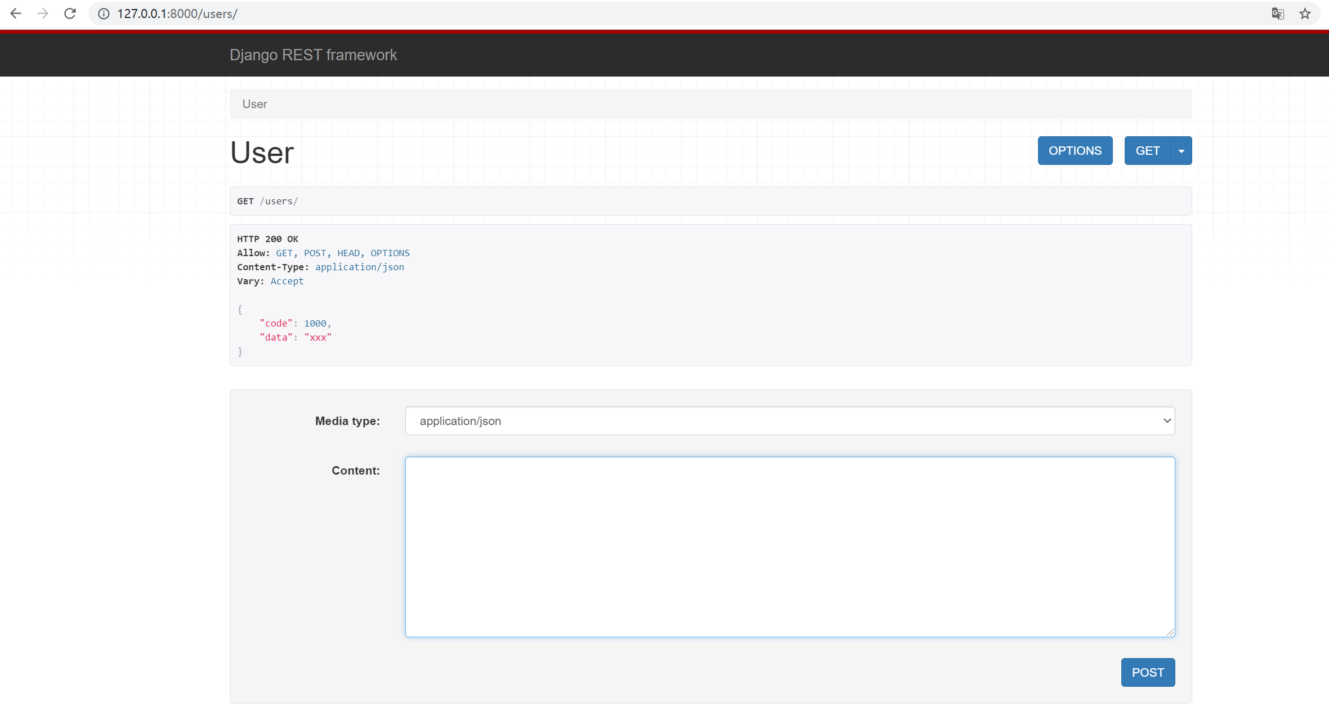Click the User breadcrumb item
Image resolution: width=1329 pixels, height=720 pixels.
click(254, 104)
